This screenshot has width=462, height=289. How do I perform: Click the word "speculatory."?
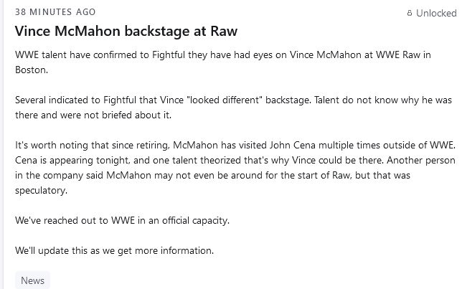(x=42, y=190)
